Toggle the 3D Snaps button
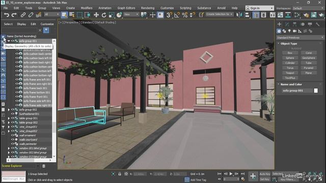This screenshot has width=326, height=183. 169,15
